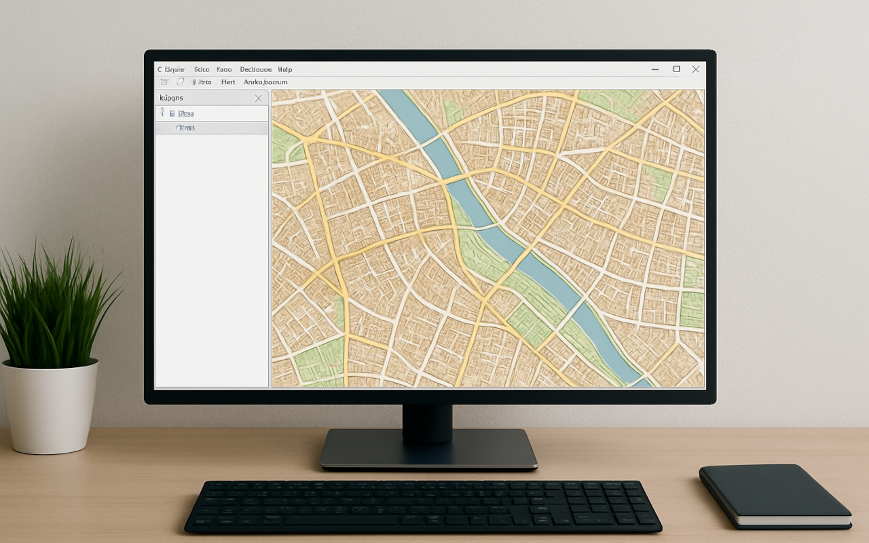Open the 'Dectiouue' menu
869x543 pixels.
tap(256, 69)
